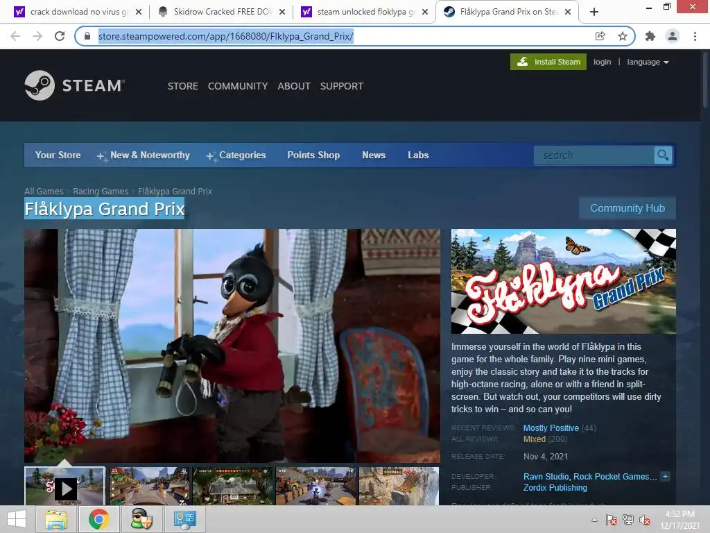The width and height of the screenshot is (710, 533).
Task: Open the STORE menu
Action: click(183, 86)
